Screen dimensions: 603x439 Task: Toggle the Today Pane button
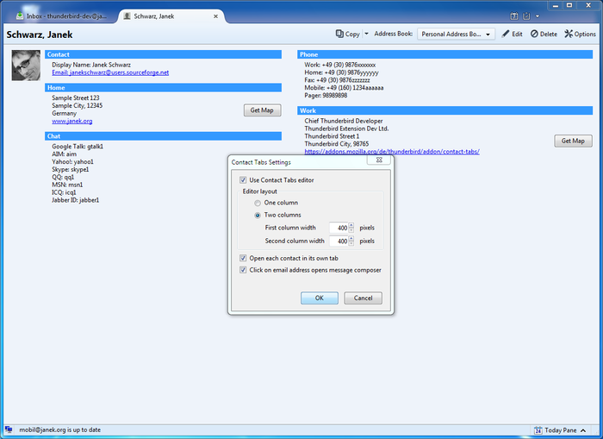pyautogui.click(x=561, y=430)
